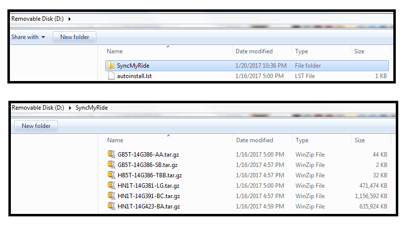Viewport: 420px width, 247px height.
Task: Click the 471,474 KB size cell
Action: 374,186
